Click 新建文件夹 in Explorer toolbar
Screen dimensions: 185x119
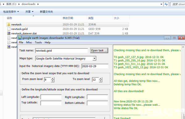(x=46, y=12)
